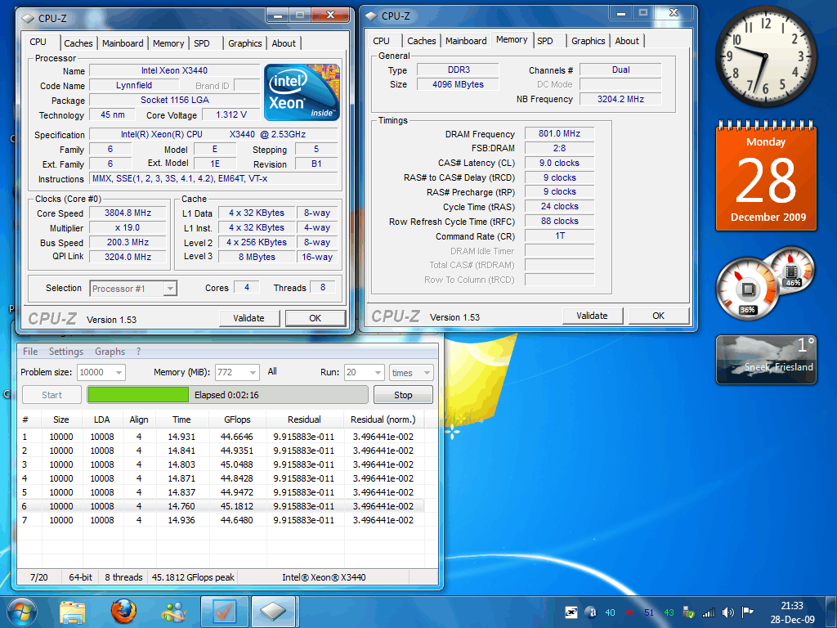Click All next to Memory field
Screen dimensions: 837x628
click(x=271, y=371)
